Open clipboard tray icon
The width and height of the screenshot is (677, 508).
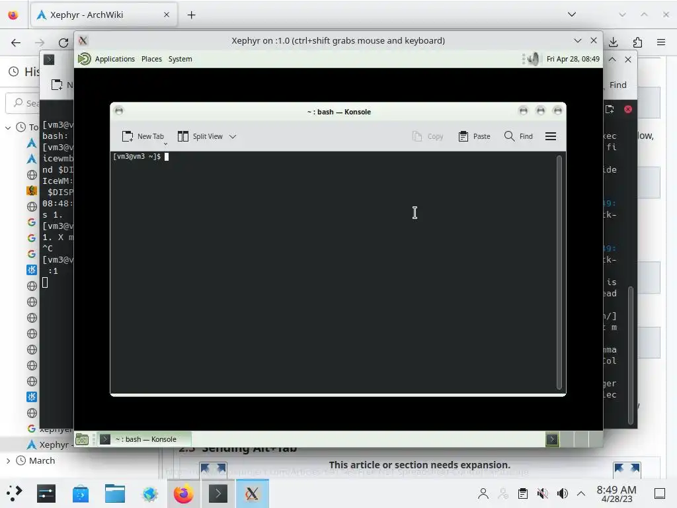pyautogui.click(x=523, y=493)
